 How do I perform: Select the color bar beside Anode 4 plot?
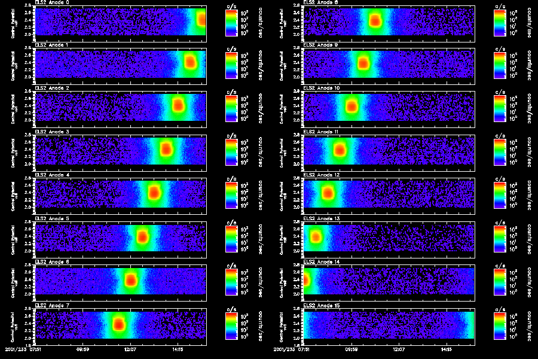pos(231,196)
